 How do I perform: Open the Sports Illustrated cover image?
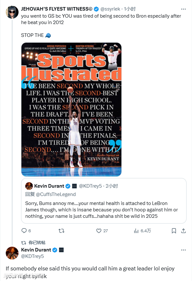71,109
